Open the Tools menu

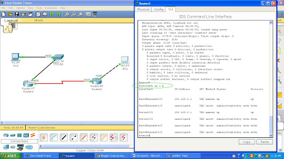[x=39, y=8]
